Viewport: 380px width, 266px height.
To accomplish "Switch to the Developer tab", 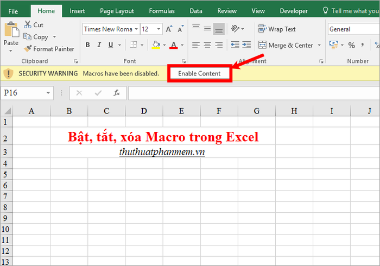I will pos(294,11).
